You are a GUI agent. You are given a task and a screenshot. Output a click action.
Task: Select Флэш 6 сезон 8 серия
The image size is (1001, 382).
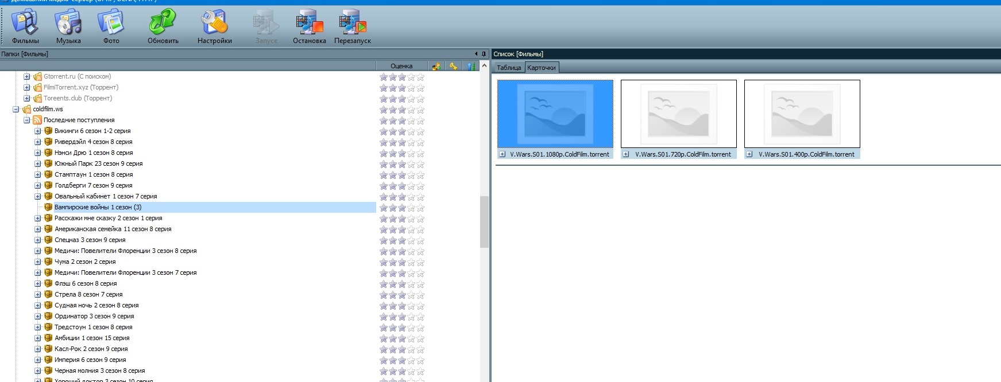86,283
